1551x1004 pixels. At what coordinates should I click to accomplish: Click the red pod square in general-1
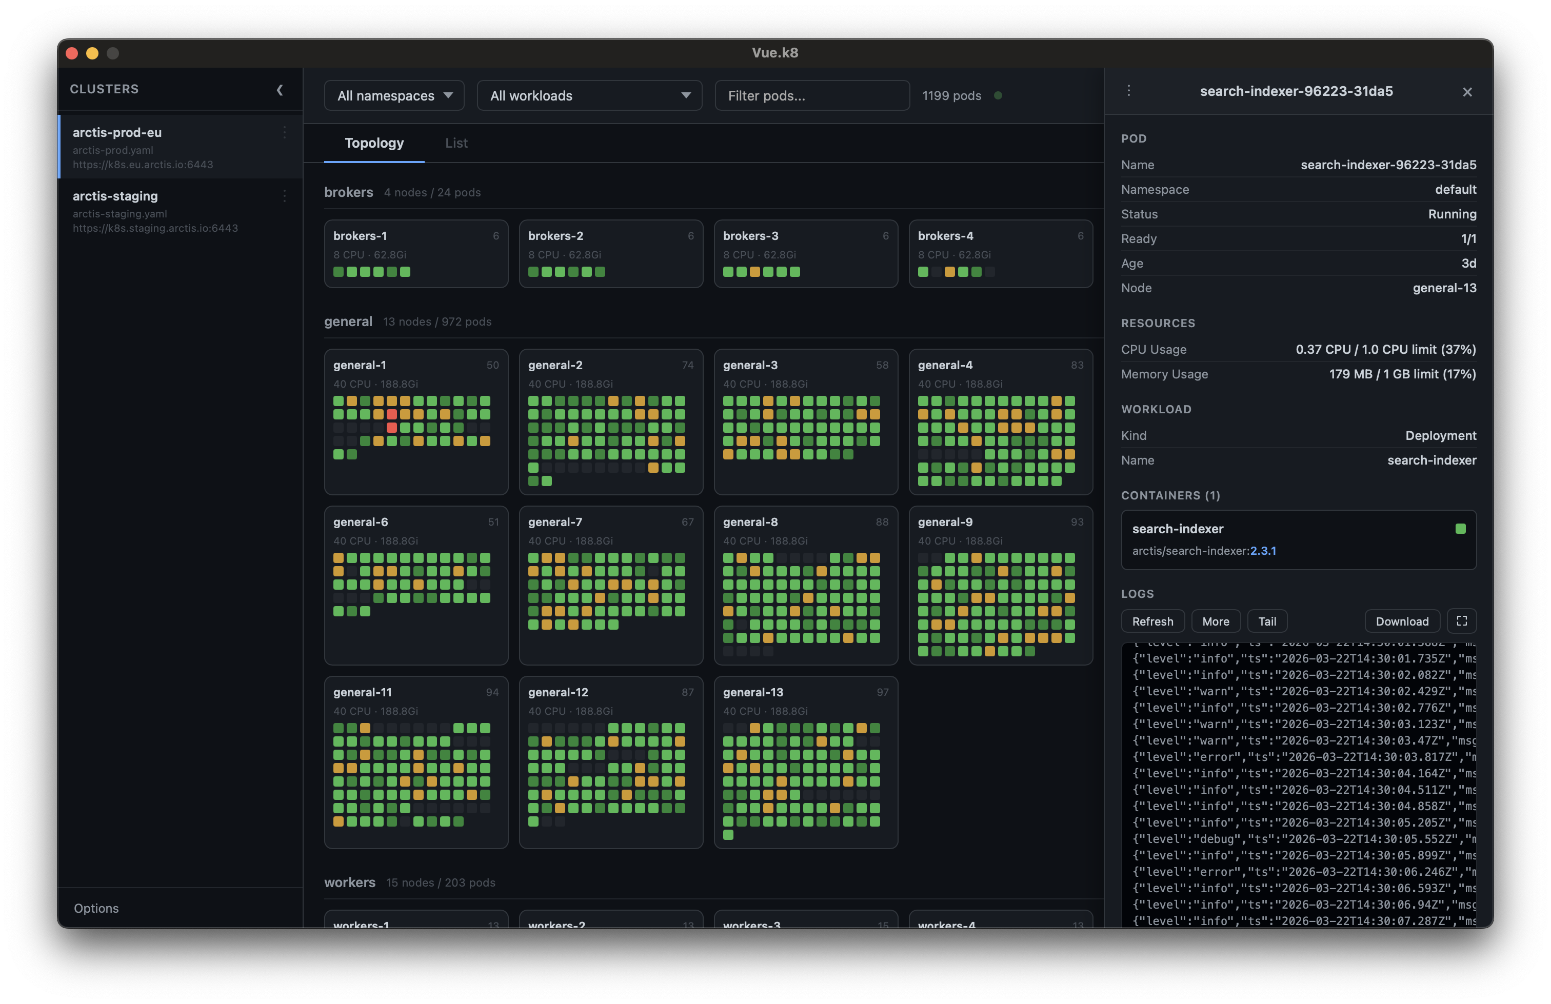click(x=392, y=414)
